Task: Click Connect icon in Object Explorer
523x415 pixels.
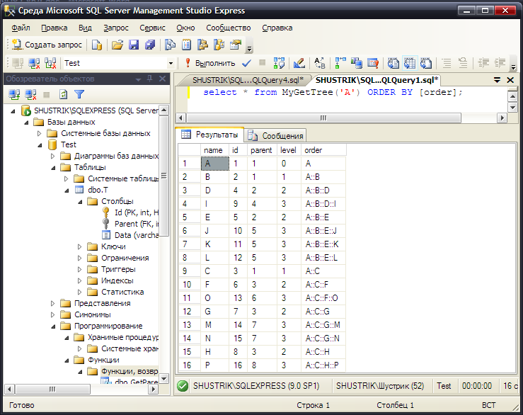Action: pos(14,95)
